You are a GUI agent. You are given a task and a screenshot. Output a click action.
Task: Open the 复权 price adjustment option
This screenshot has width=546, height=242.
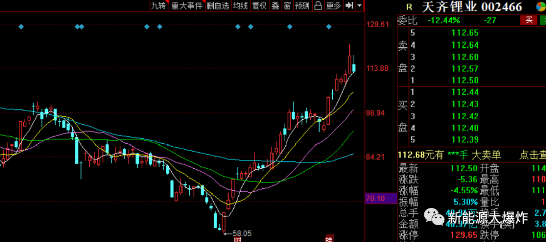[259, 5]
